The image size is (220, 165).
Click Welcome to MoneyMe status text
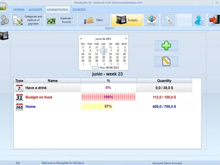63,163
